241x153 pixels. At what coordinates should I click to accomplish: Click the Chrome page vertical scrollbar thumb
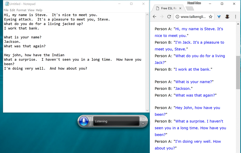click(238, 73)
